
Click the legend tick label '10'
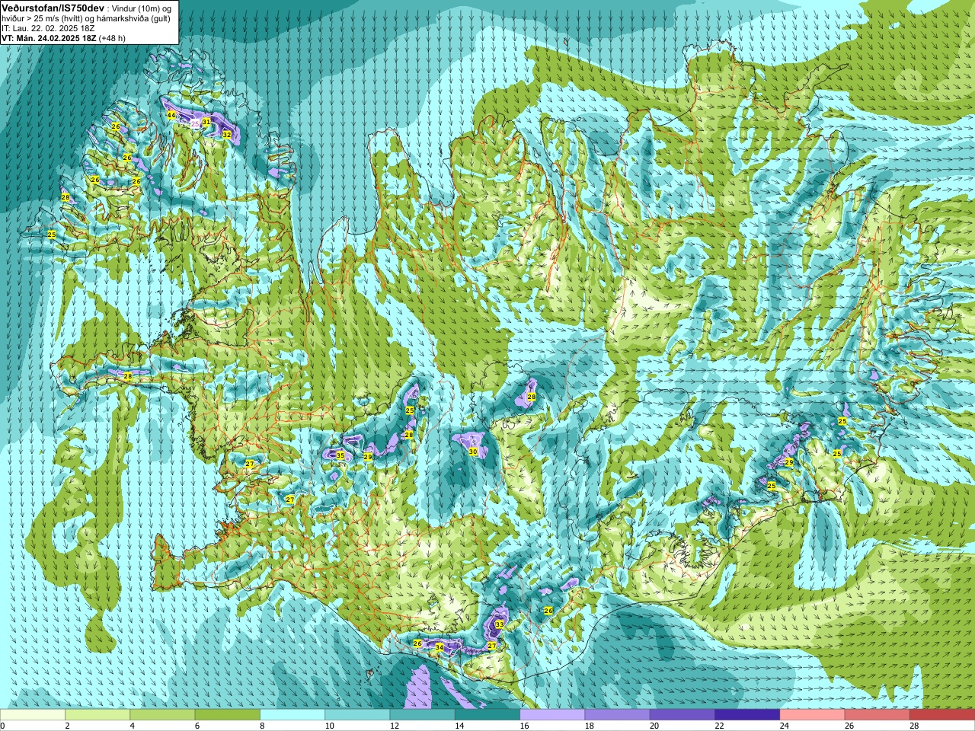329,726
